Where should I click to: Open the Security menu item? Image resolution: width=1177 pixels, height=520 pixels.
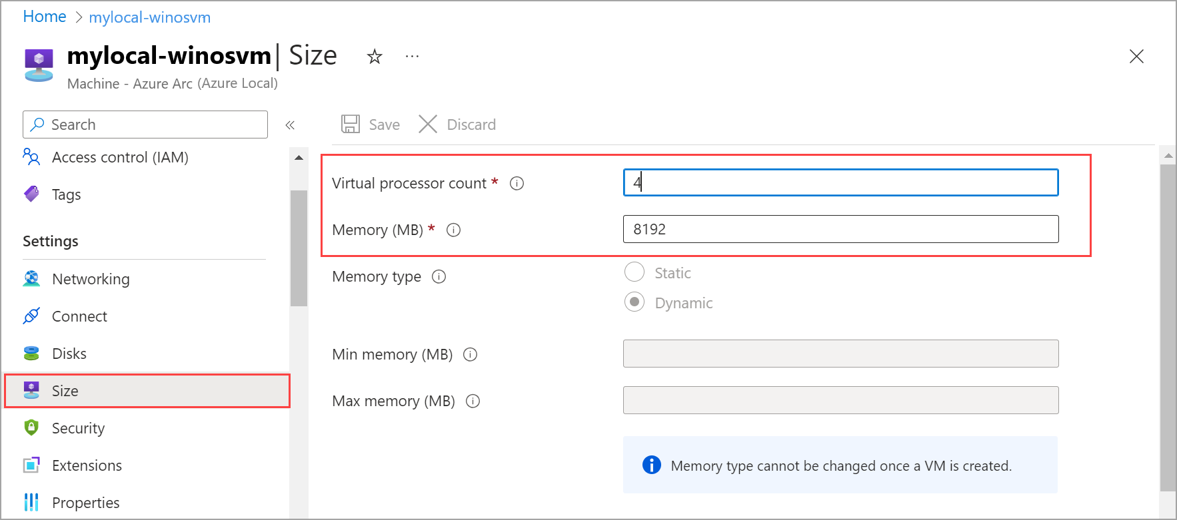pyautogui.click(x=78, y=428)
